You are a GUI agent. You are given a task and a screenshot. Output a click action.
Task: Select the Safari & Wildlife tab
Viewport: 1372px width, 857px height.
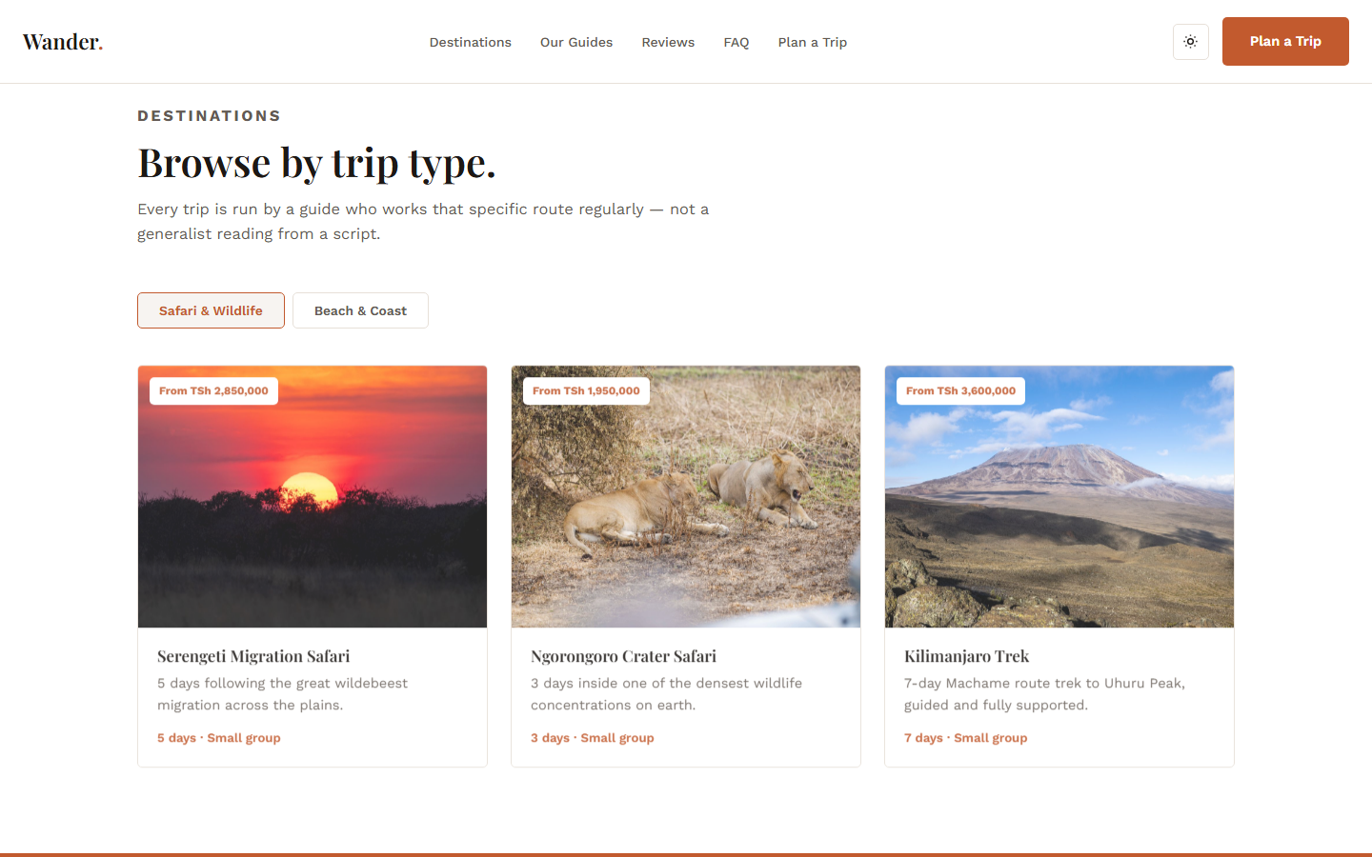click(211, 310)
